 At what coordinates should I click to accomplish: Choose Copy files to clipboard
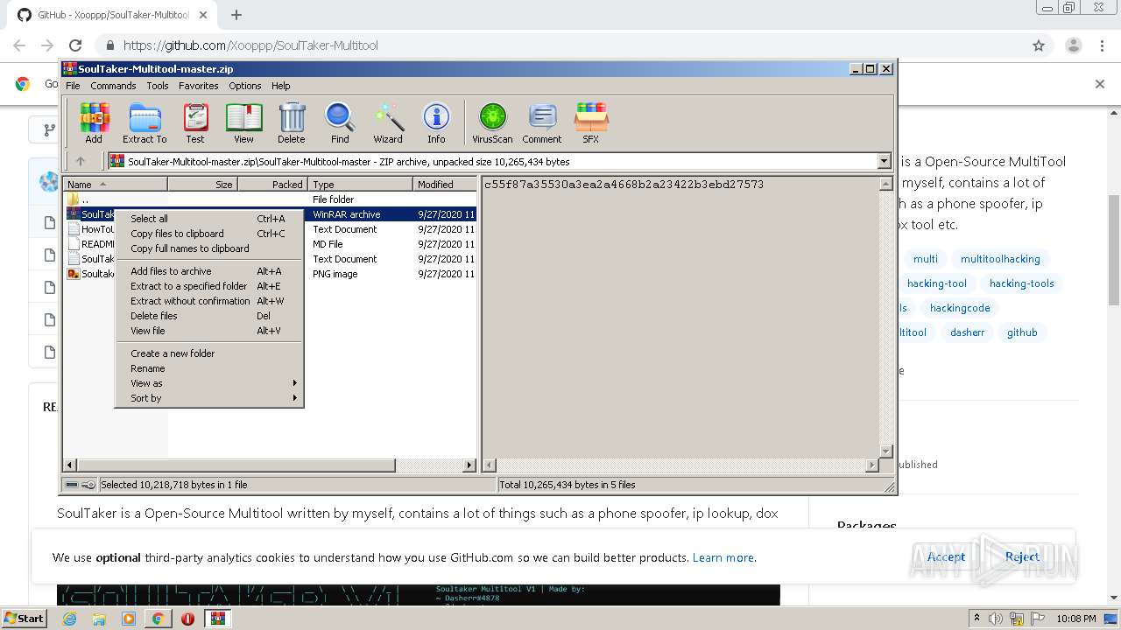click(x=209, y=234)
